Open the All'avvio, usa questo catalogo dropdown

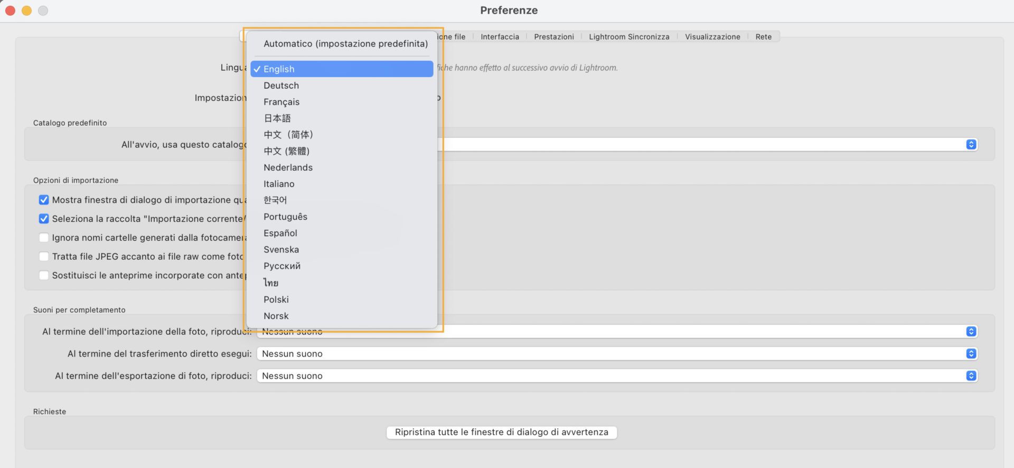[707, 145]
